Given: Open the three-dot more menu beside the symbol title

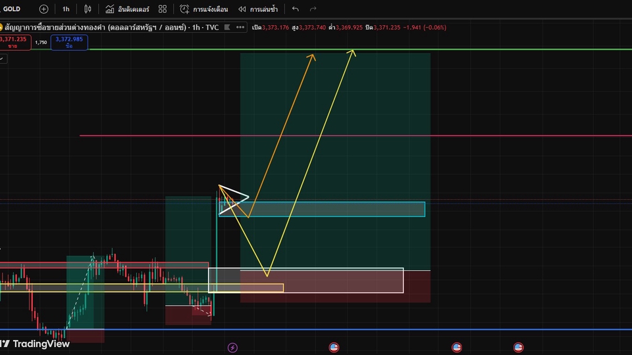Looking at the screenshot, I should pyautogui.click(x=241, y=28).
